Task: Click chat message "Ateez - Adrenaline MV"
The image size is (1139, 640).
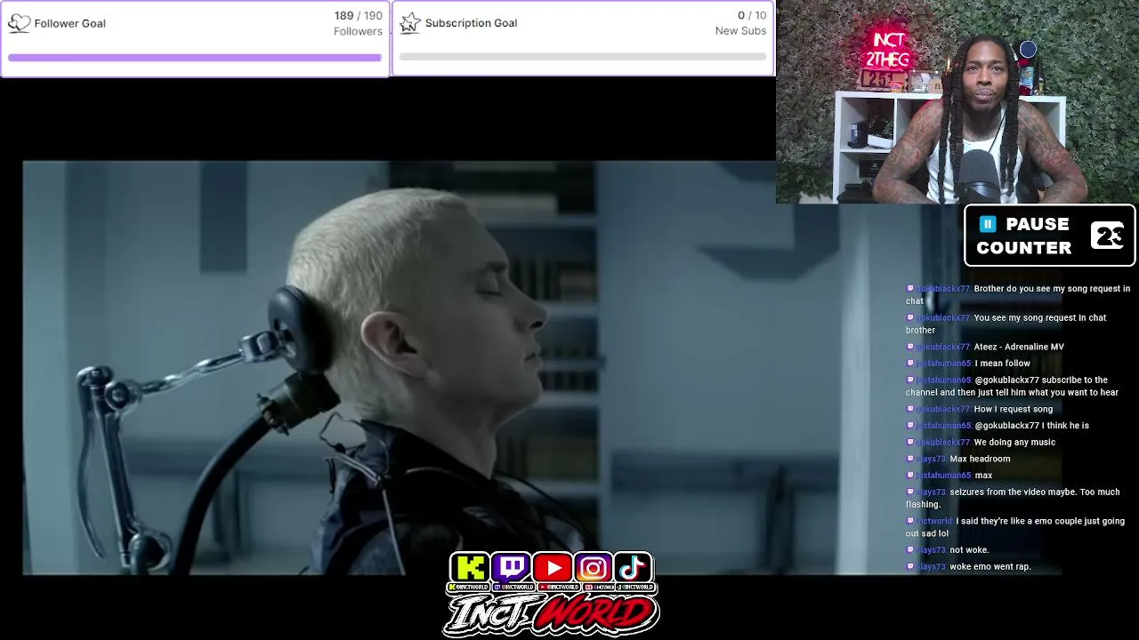Action: coord(1019,347)
